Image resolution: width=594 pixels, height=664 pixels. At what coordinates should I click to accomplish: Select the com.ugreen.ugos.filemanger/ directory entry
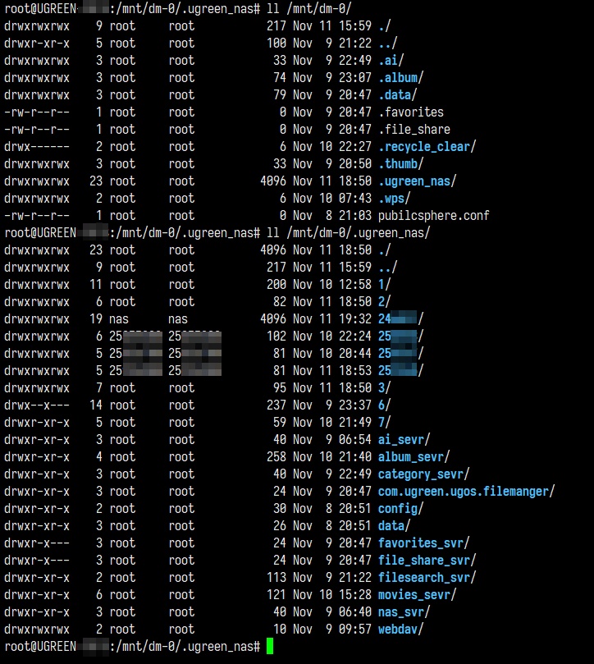tap(466, 492)
